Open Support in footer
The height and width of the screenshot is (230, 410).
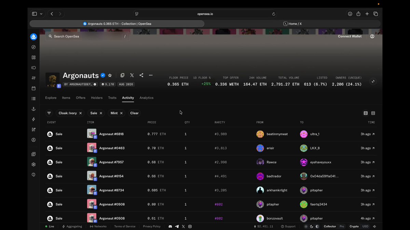click(x=288, y=226)
